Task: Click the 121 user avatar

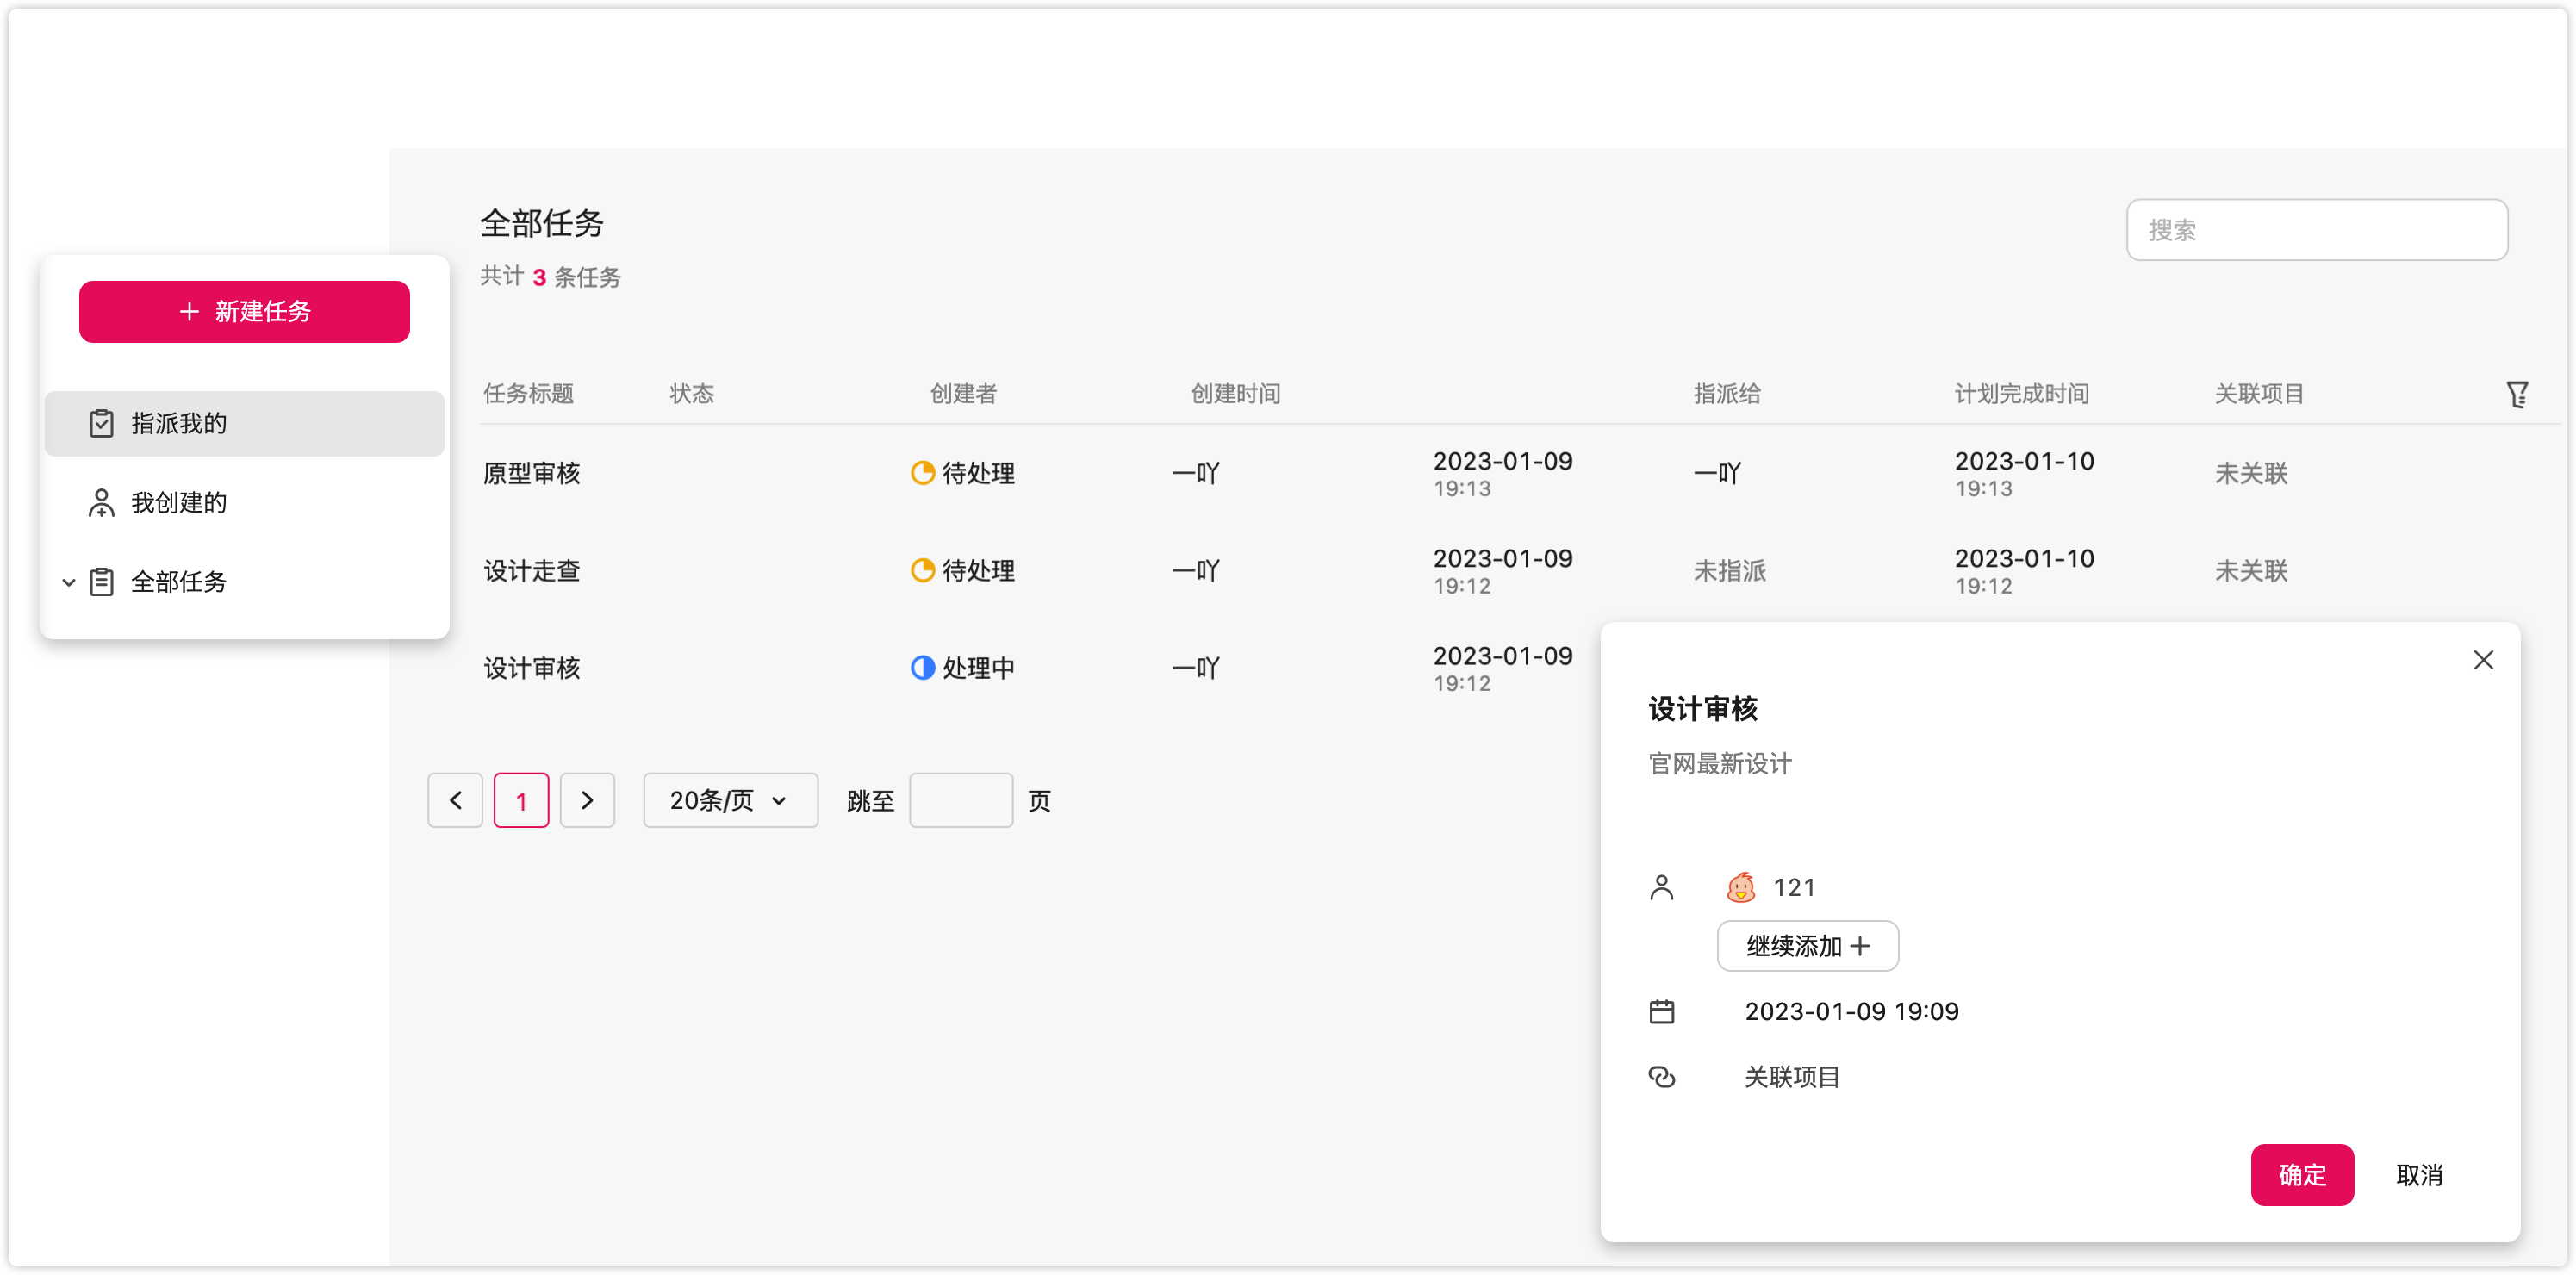Action: tap(1740, 887)
